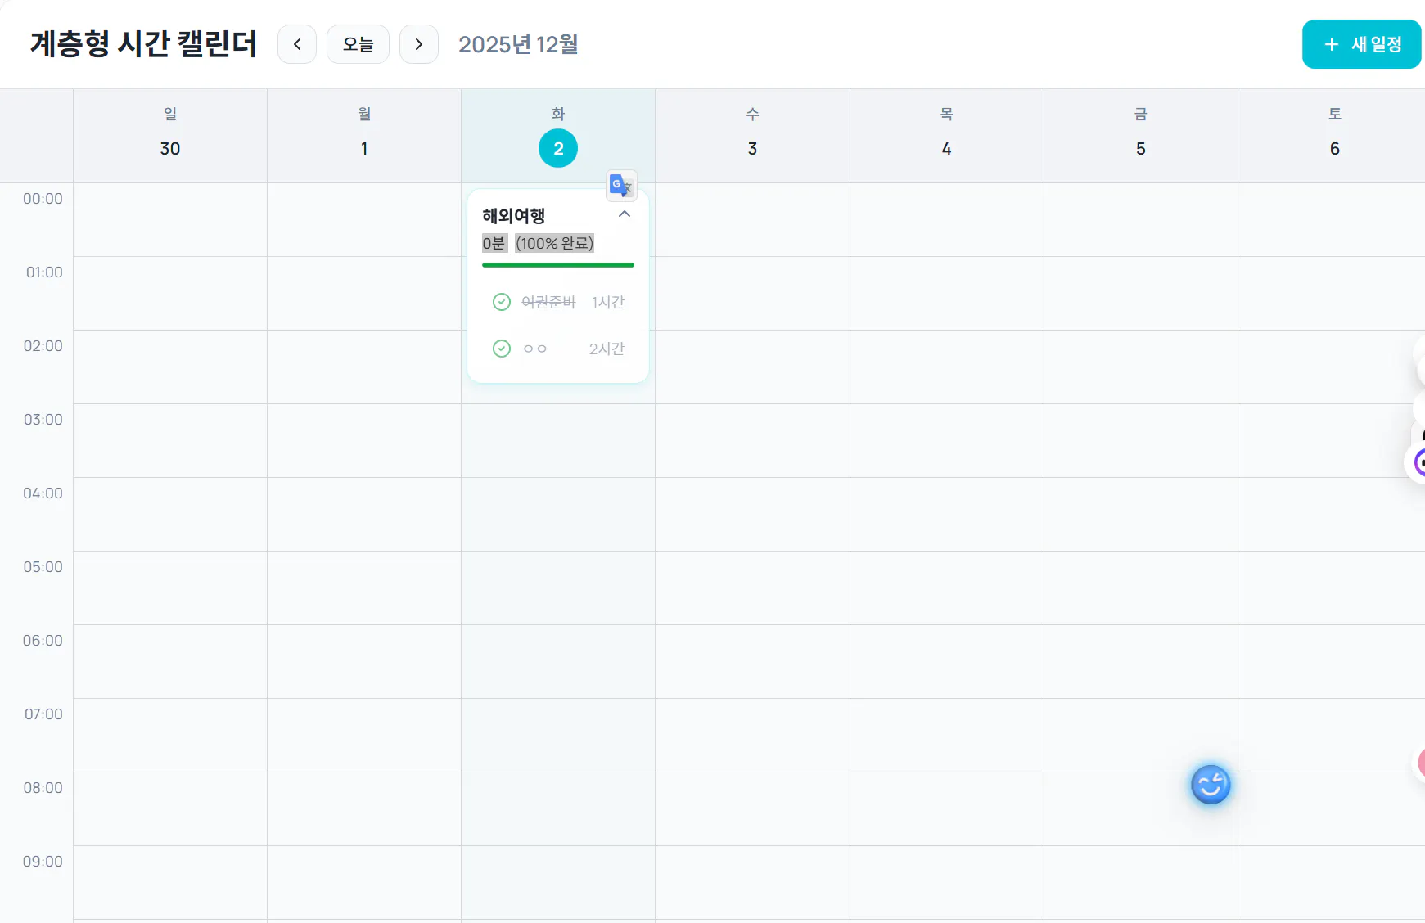Click the (100% 완료) completion label
1425x923 pixels.
click(555, 243)
